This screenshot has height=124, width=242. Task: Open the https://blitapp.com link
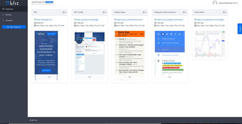(44, 20)
